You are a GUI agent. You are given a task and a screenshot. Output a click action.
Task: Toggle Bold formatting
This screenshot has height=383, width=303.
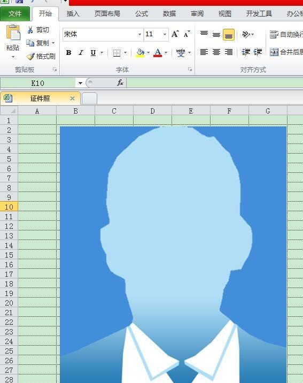pos(69,52)
